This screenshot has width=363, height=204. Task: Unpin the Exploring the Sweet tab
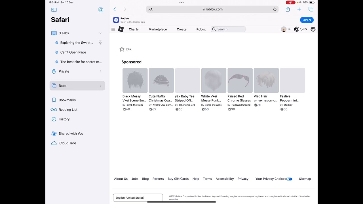(100, 42)
